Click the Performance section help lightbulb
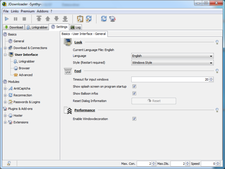 click(217, 110)
